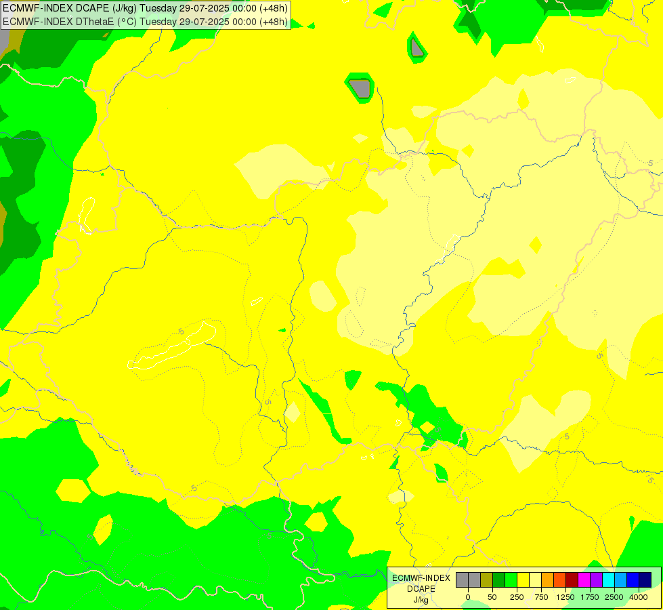Pick the cyan legend swatch
The width and height of the screenshot is (663, 610).
(608, 580)
